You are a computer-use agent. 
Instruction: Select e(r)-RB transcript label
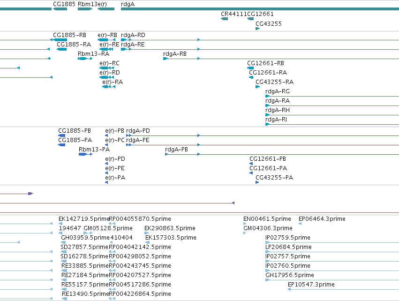[x=107, y=35]
